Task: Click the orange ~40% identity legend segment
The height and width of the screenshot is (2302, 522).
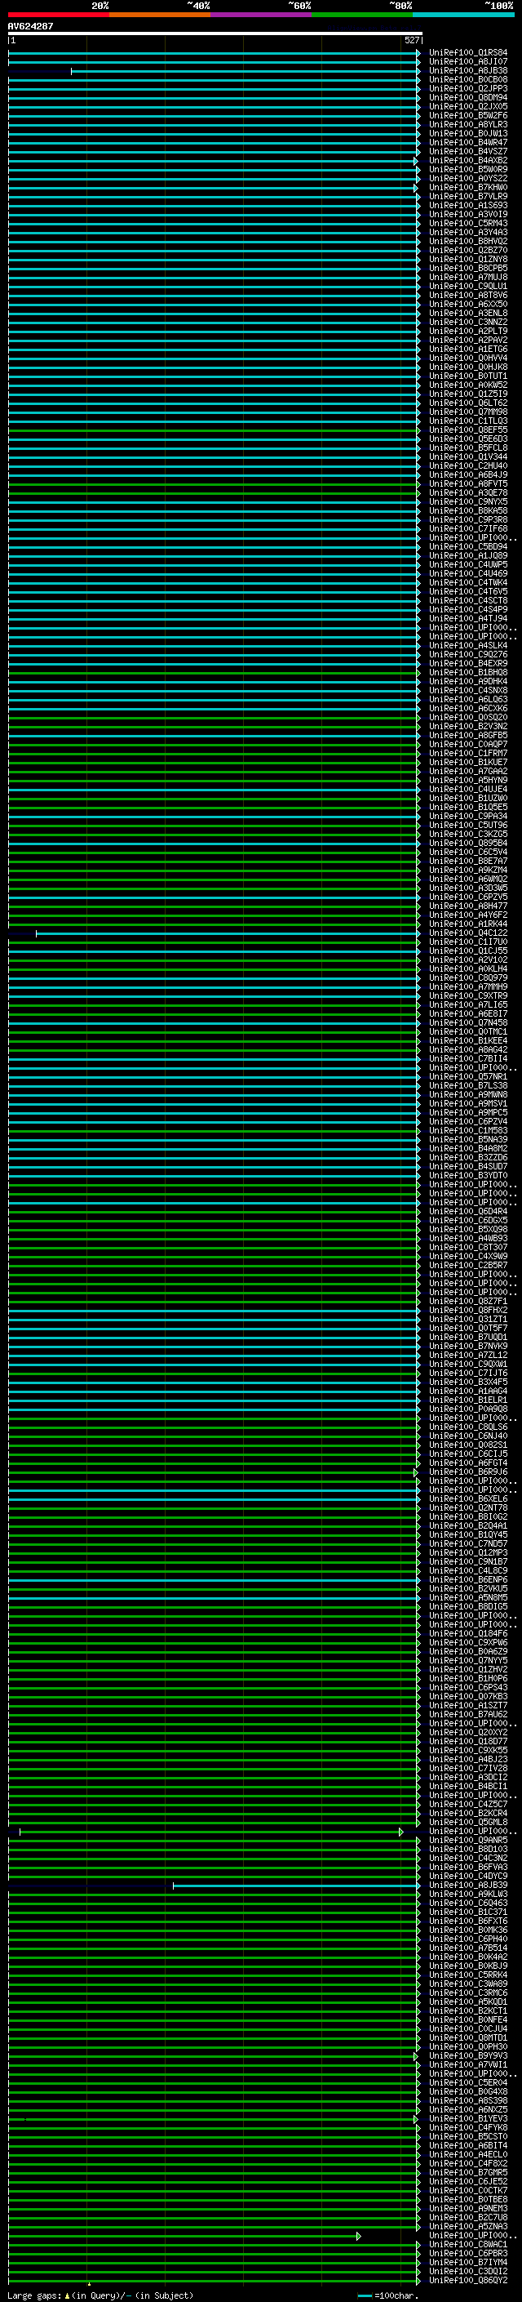Action: [x=160, y=15]
